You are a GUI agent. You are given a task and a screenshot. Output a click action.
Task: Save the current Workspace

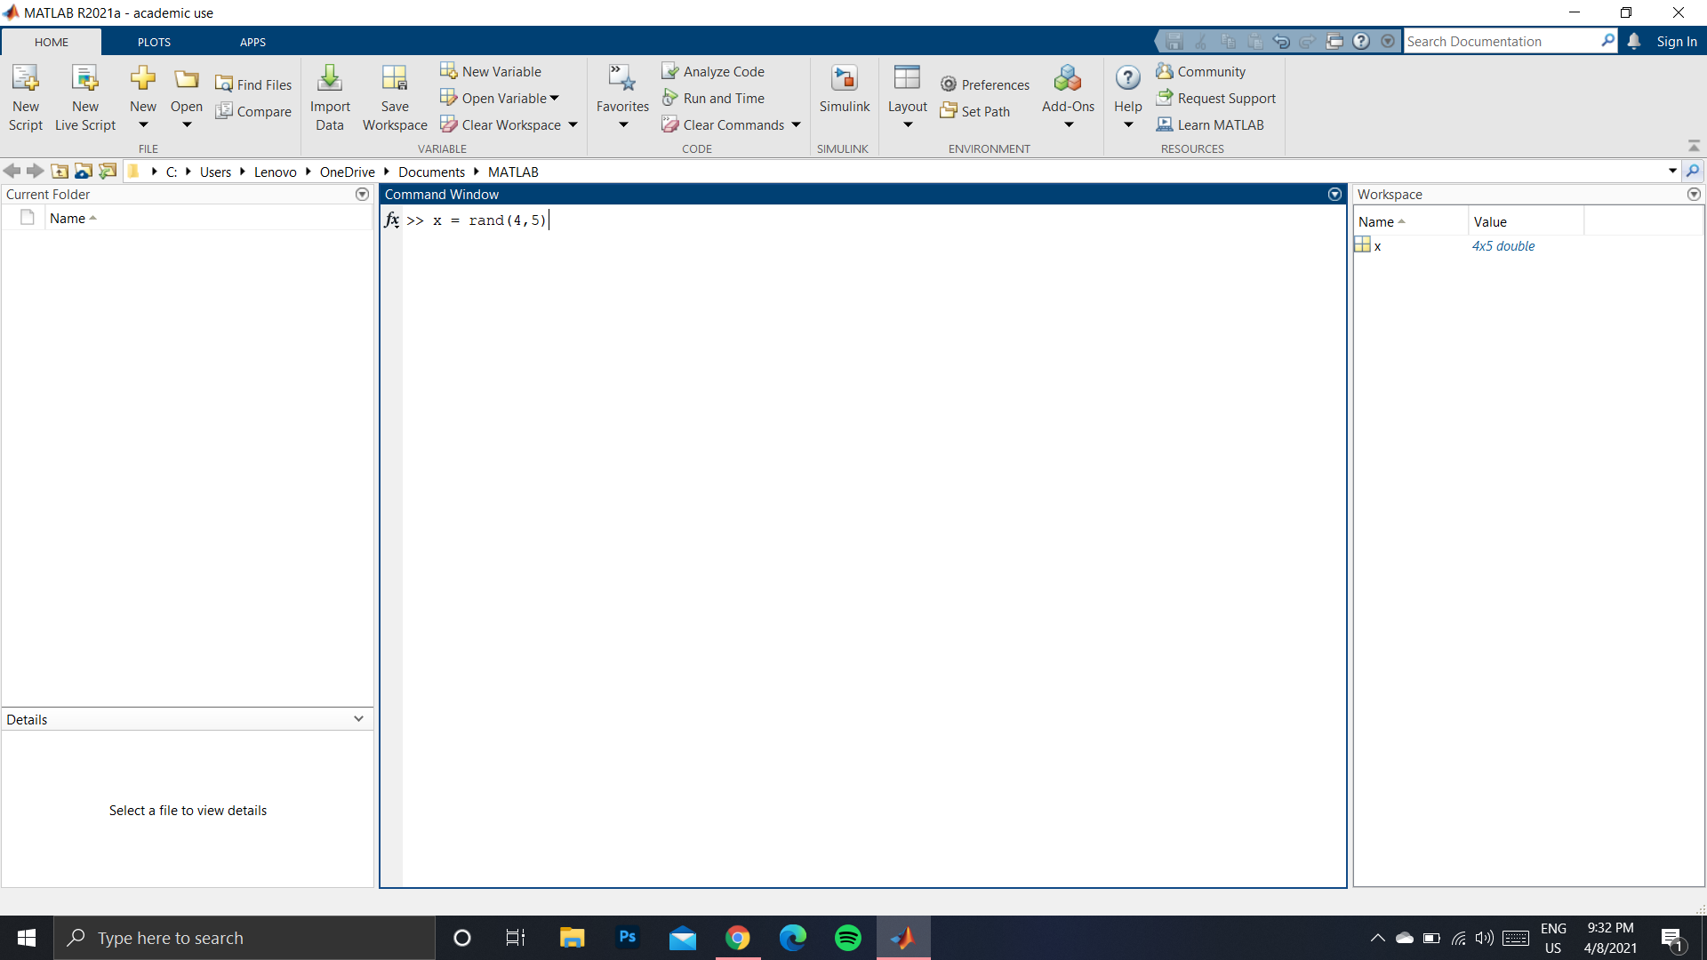click(x=395, y=96)
